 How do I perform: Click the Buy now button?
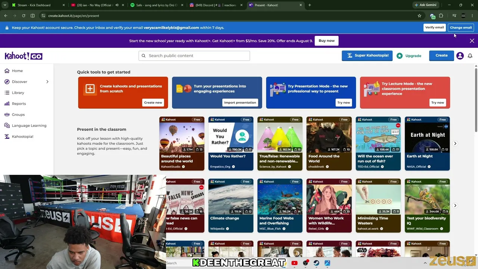click(x=327, y=41)
